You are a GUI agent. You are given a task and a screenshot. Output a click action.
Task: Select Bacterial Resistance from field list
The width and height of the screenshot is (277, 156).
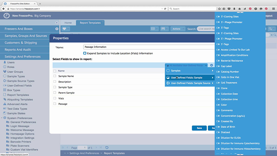(232, 61)
